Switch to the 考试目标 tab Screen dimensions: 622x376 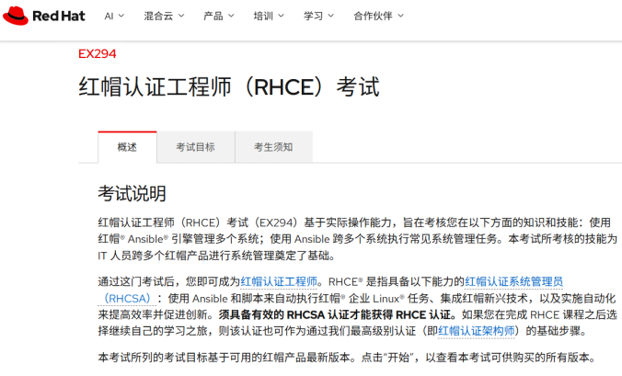195,147
